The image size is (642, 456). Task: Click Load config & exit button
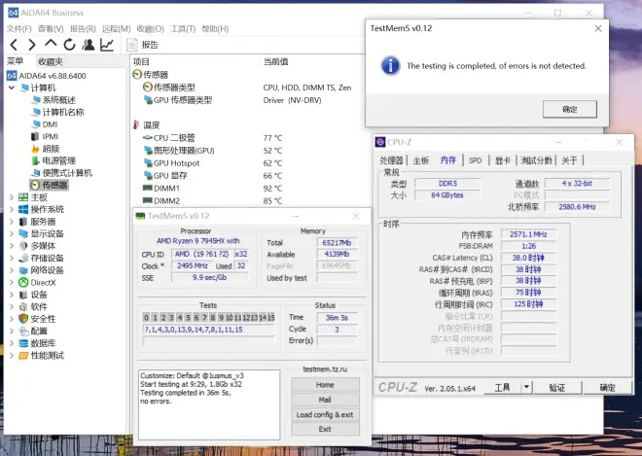point(325,415)
